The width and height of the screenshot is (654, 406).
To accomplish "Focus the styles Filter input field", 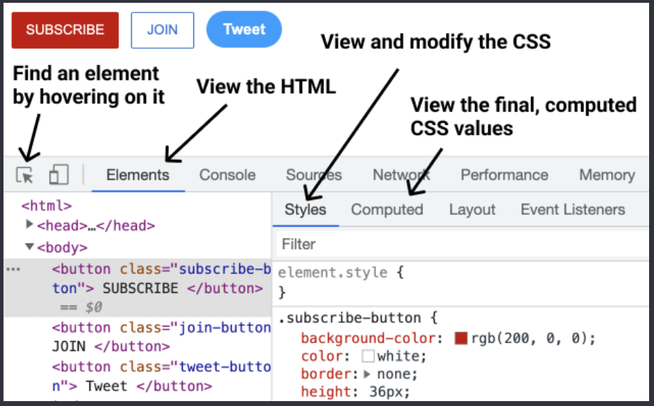I will coord(462,244).
